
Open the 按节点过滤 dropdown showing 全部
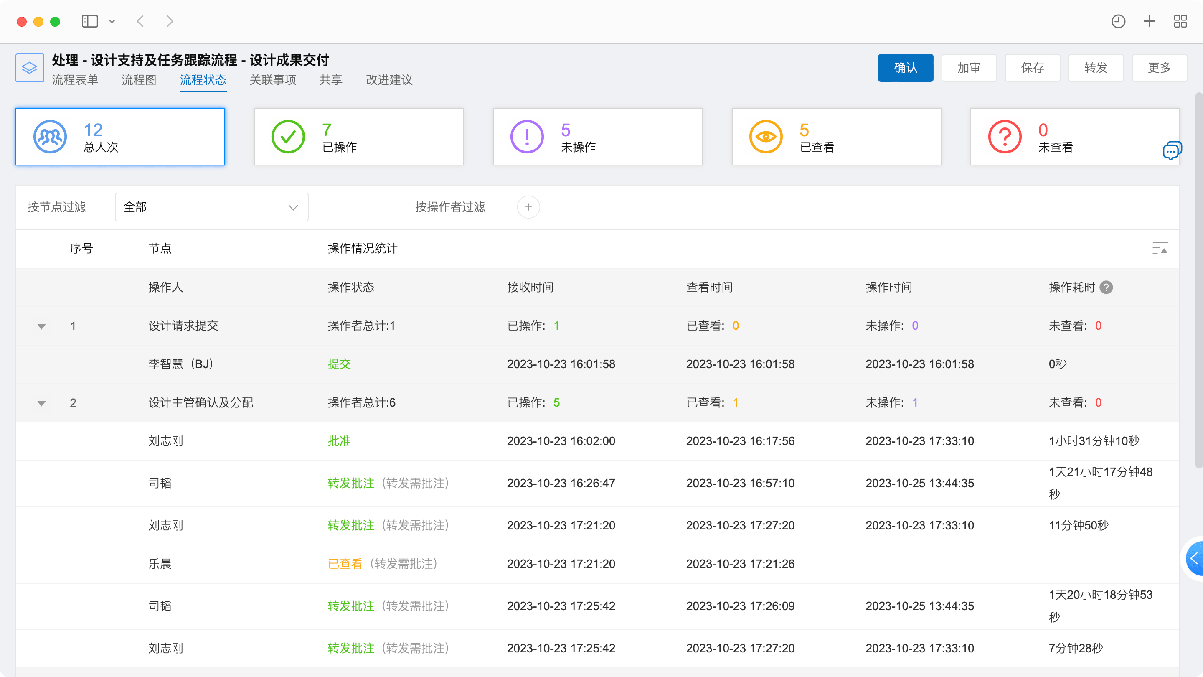pos(211,207)
